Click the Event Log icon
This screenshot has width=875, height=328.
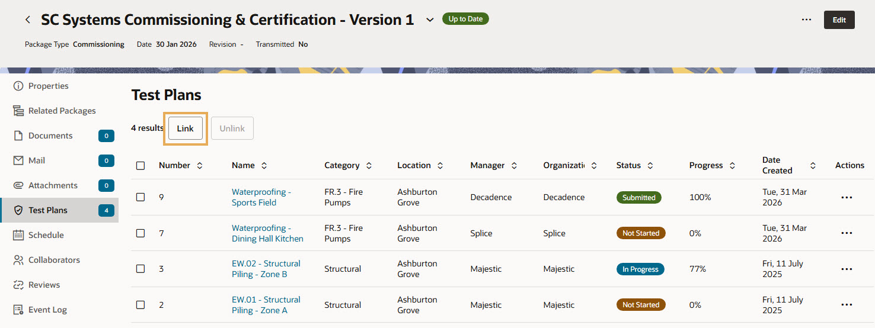point(18,310)
